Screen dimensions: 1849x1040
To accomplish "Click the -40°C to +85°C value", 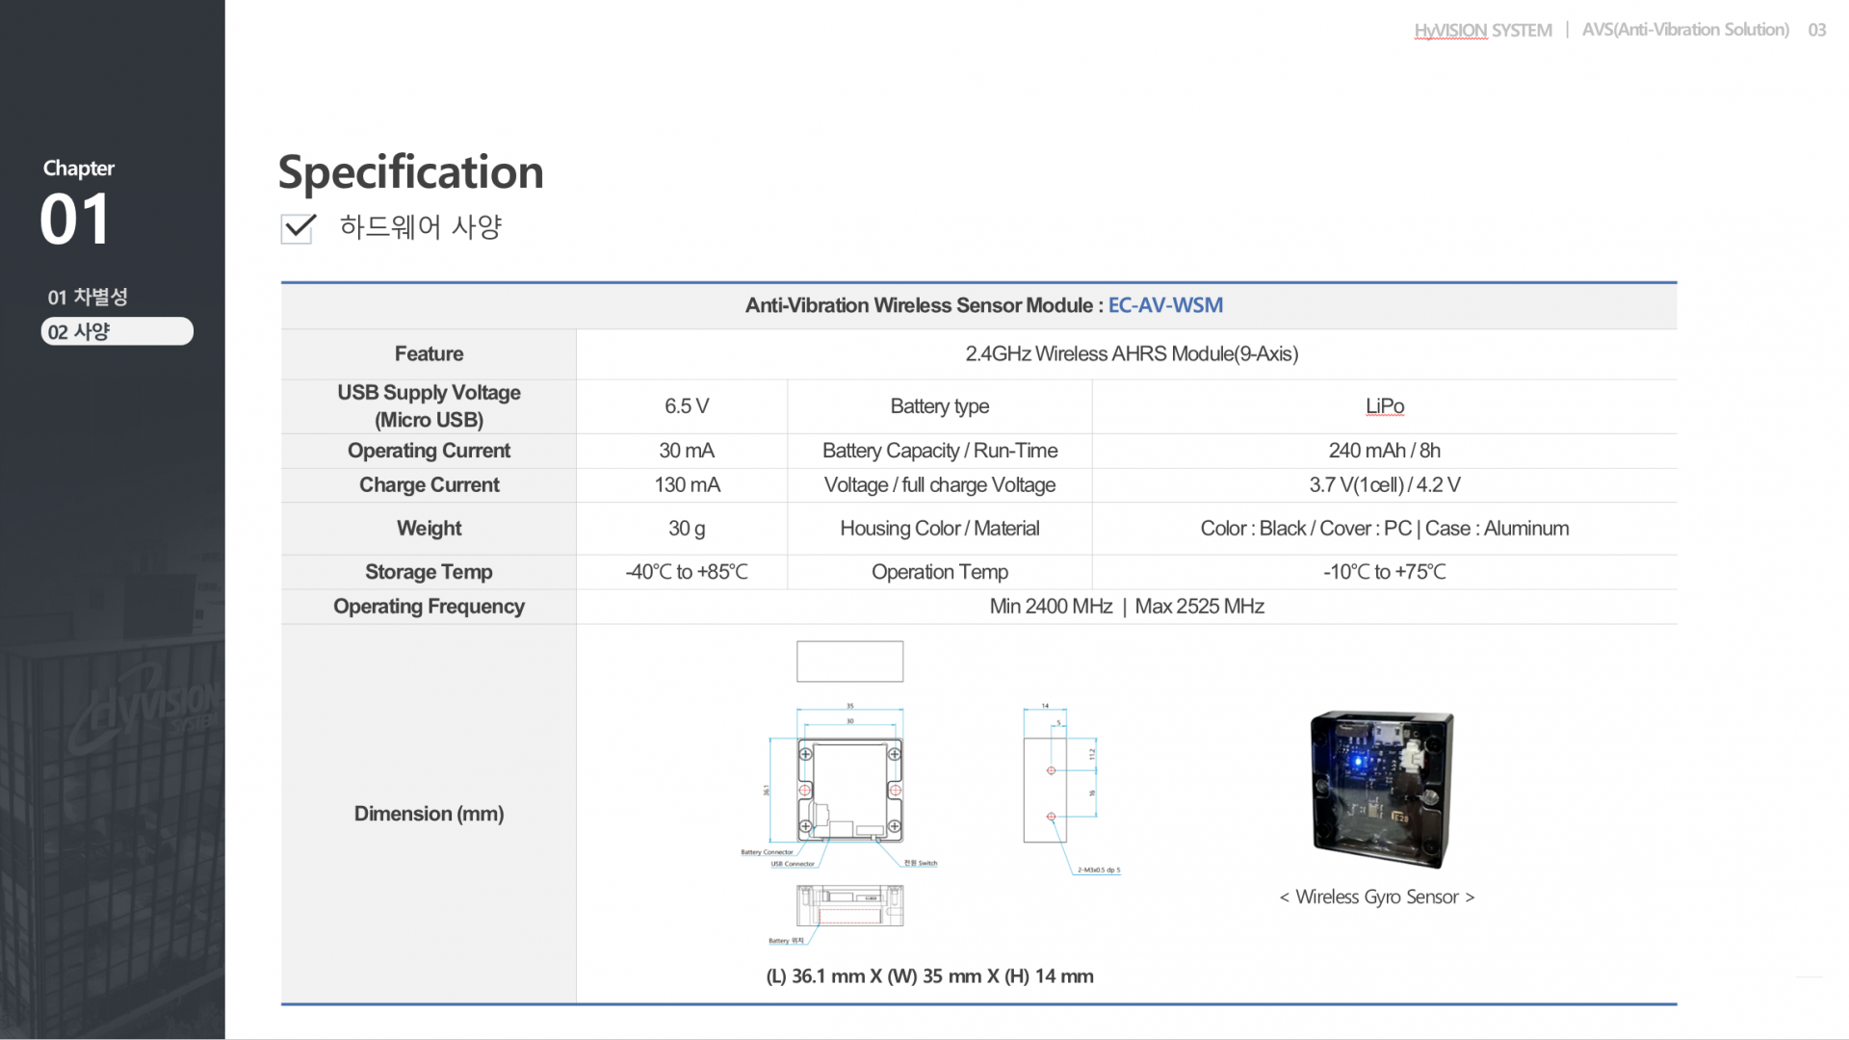I will 686,571.
